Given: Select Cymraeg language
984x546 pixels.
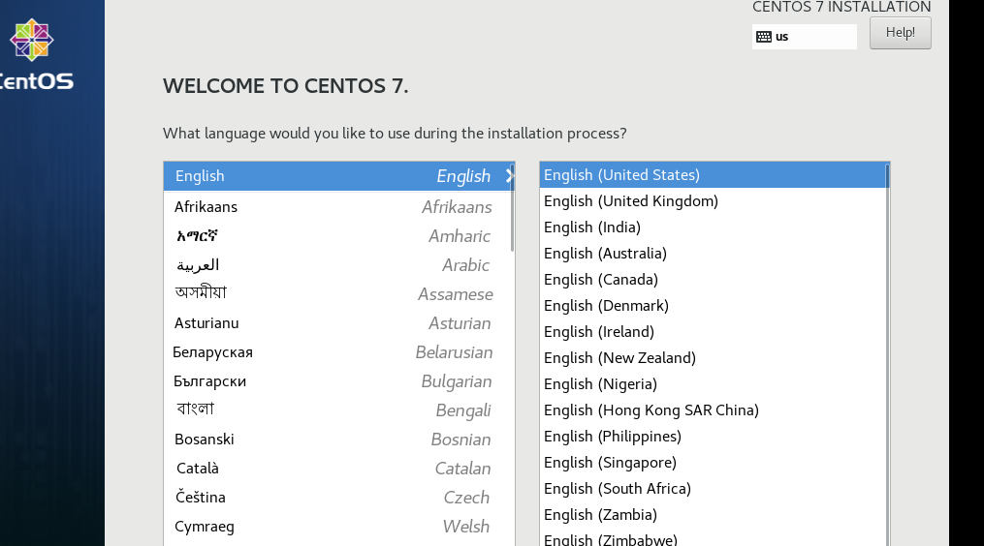Looking at the screenshot, I should [337, 526].
